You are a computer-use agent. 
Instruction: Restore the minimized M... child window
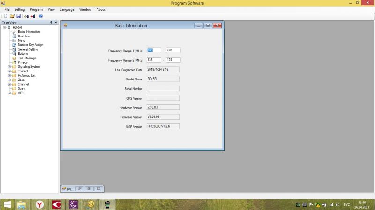pos(80,189)
